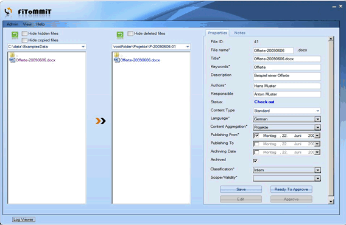Click the Check out status link
This screenshot has width=346, height=225.
click(264, 102)
